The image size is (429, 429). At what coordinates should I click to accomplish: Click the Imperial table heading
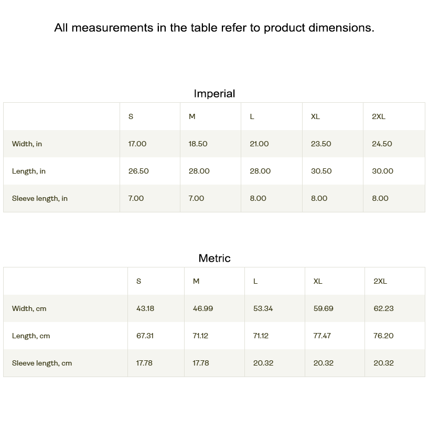pyautogui.click(x=214, y=94)
